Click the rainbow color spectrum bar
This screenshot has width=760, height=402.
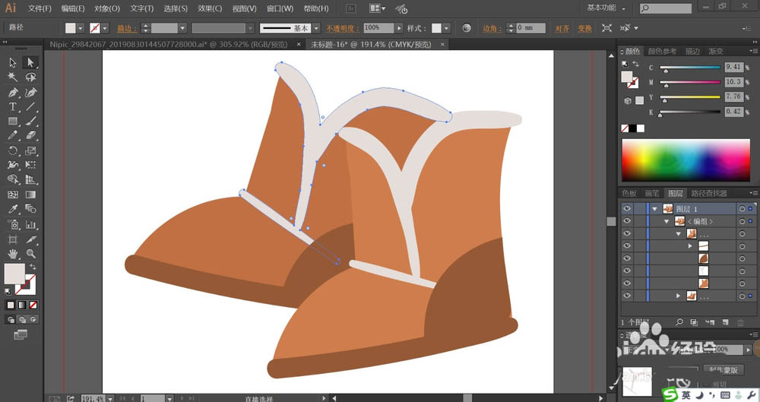tap(686, 160)
